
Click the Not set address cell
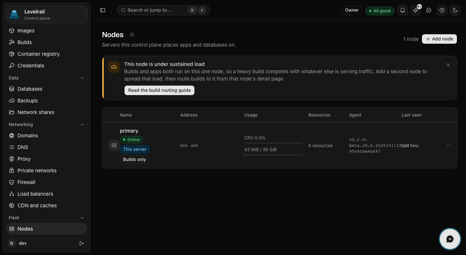[189, 146]
